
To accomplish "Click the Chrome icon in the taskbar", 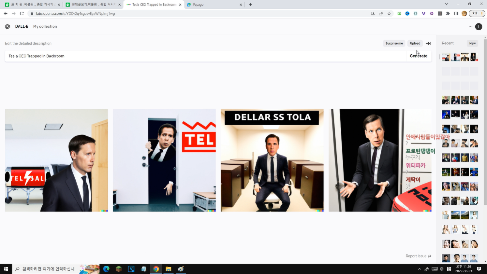I will (156, 269).
